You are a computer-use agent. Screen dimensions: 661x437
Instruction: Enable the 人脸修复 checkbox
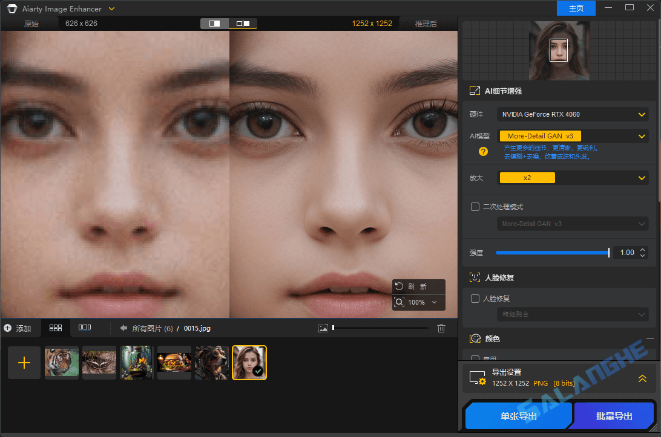pos(475,298)
